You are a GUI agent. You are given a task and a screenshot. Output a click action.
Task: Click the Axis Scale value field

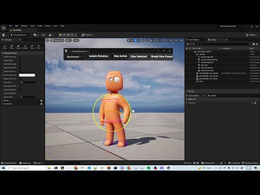[27, 82]
